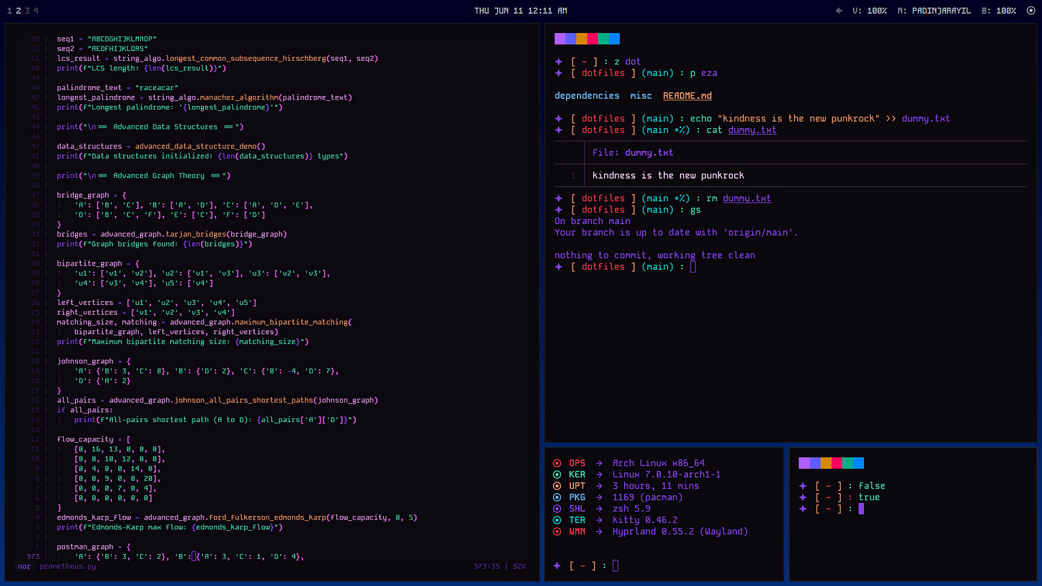Click the 'zsh 5.9' shell value

[631, 509]
